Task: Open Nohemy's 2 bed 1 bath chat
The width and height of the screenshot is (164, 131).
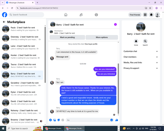Action: [22, 112]
